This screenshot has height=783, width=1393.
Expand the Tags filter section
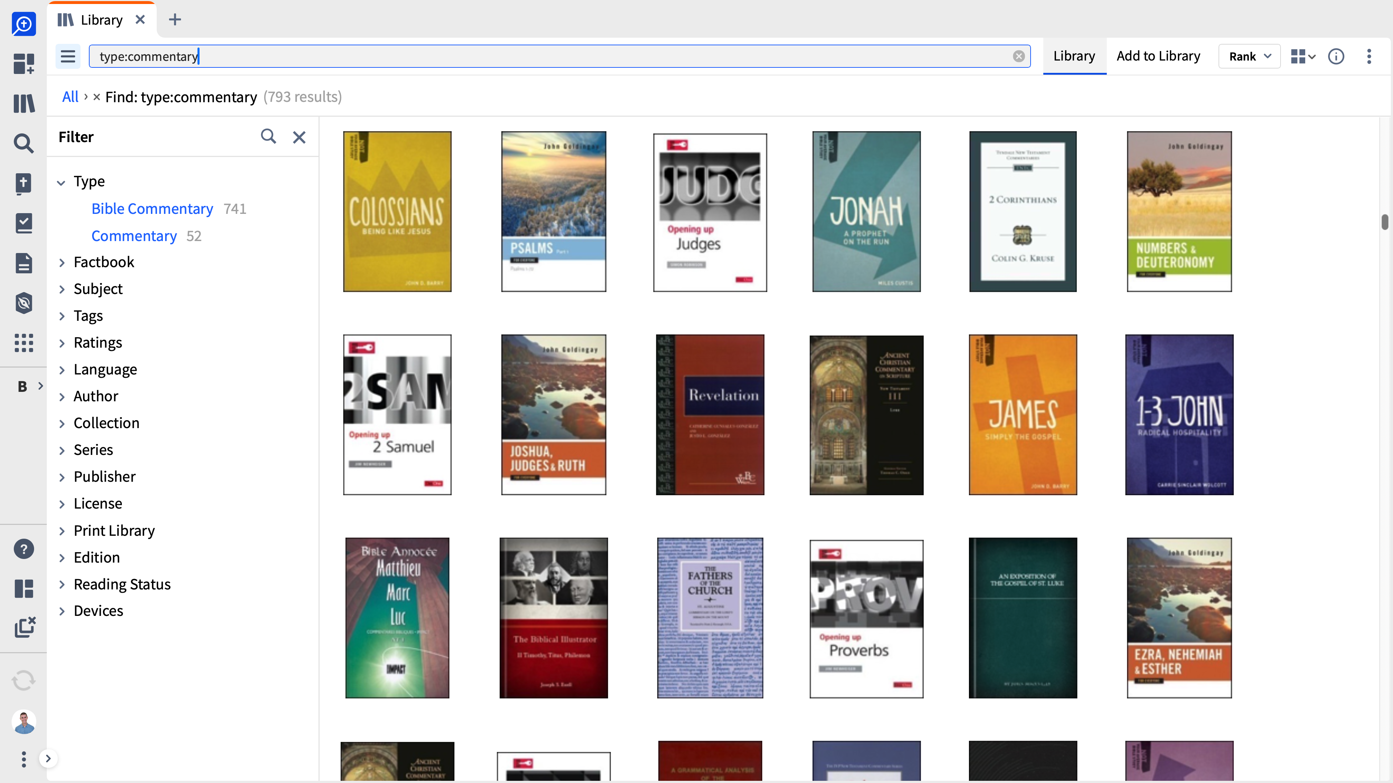(62, 316)
